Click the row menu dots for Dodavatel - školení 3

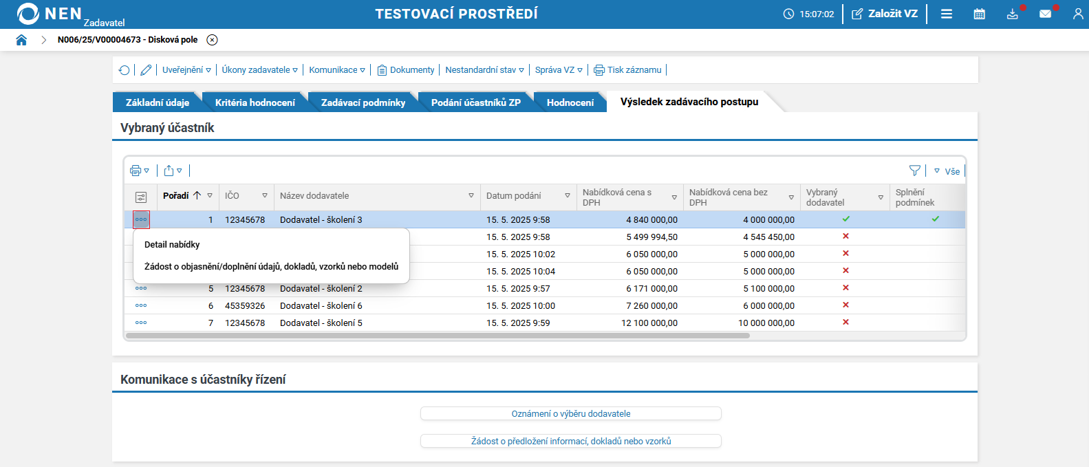(141, 219)
